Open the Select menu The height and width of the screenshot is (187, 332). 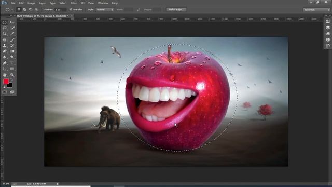click(x=63, y=3)
